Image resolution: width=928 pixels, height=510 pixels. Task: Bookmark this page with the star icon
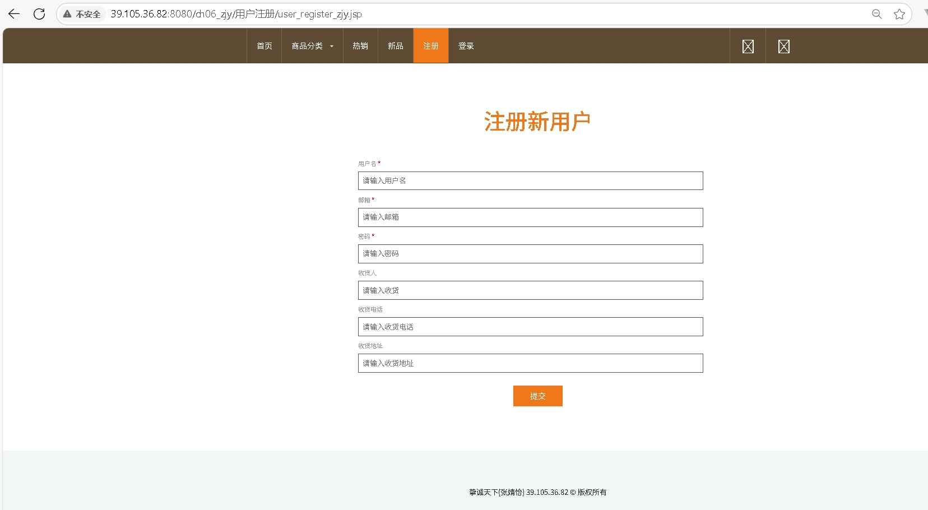[899, 14]
